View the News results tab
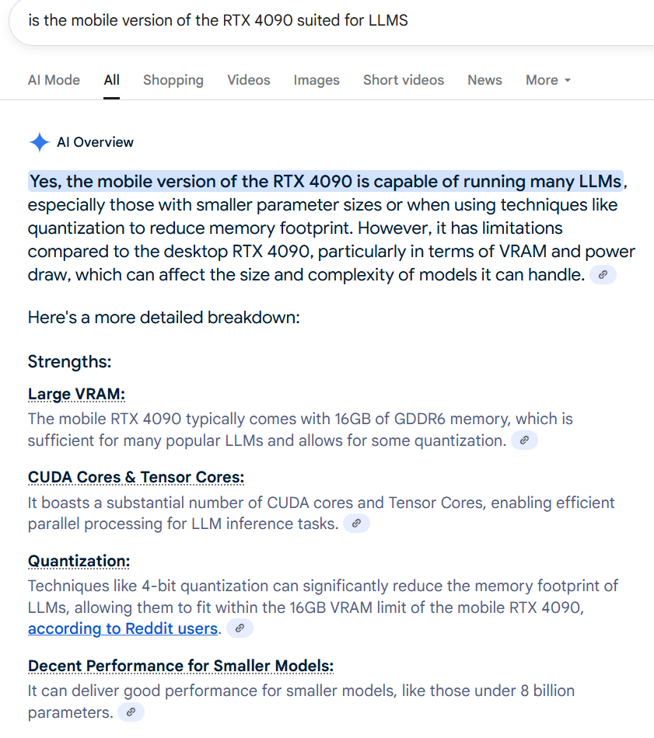This screenshot has height=738, width=654. (x=484, y=80)
